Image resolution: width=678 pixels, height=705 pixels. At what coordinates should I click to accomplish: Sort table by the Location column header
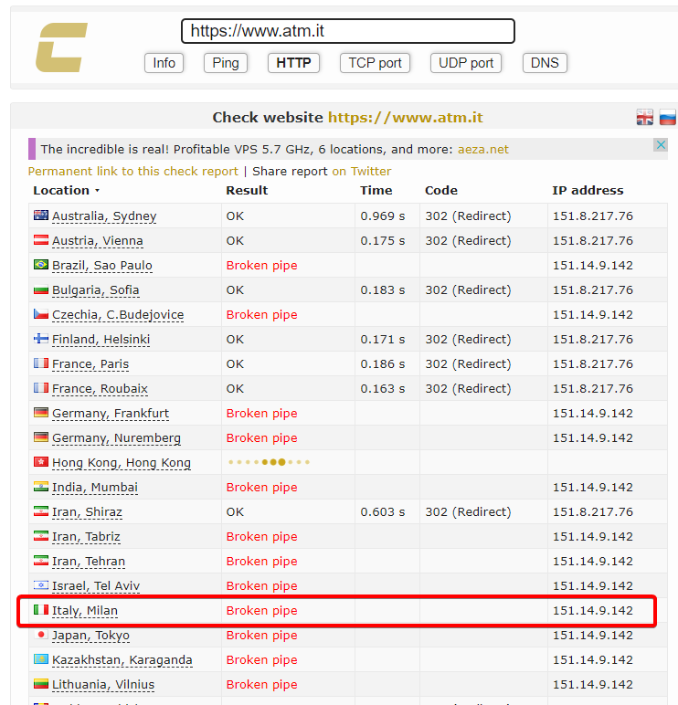pos(62,191)
